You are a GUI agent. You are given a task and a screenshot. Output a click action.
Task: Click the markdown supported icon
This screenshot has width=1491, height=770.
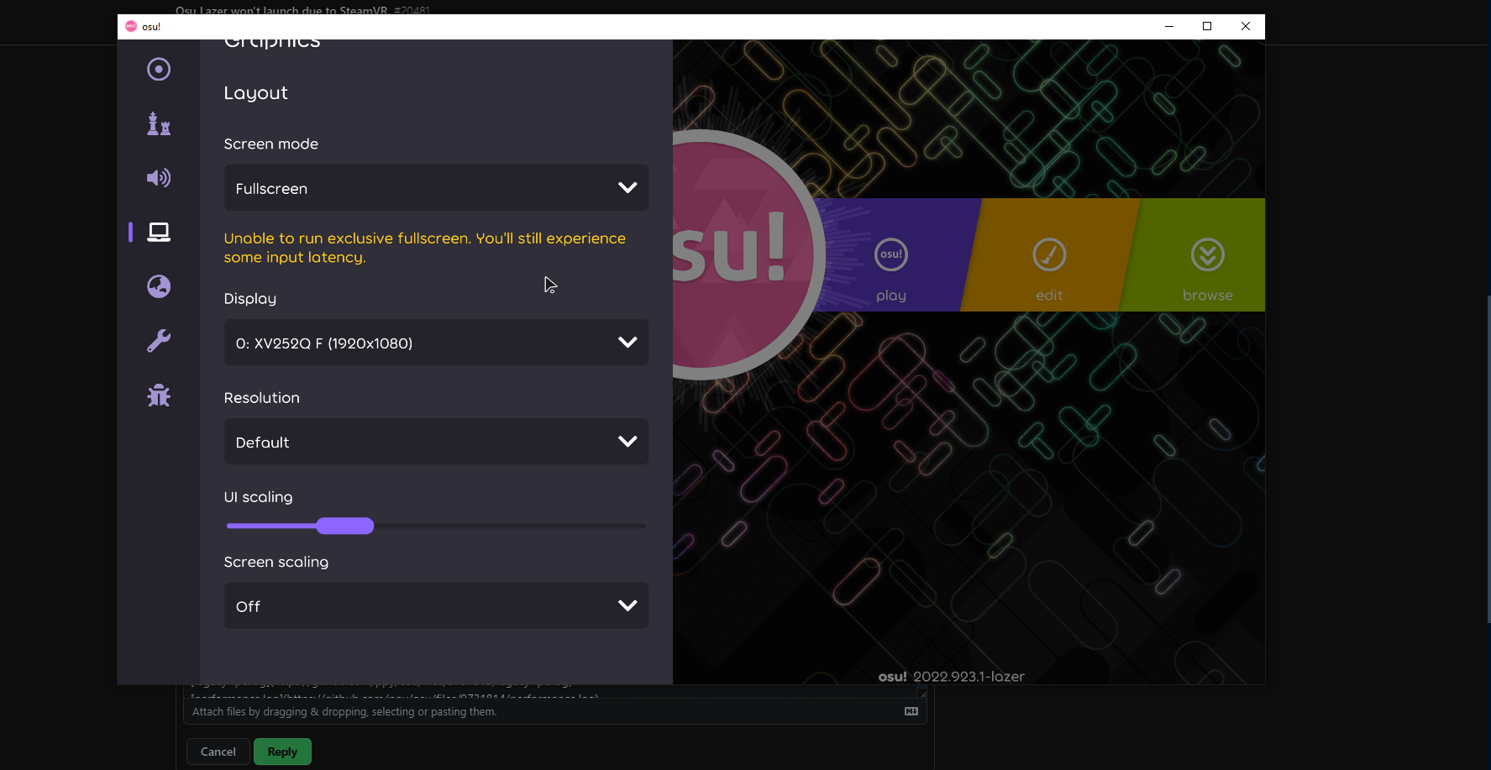(911, 710)
